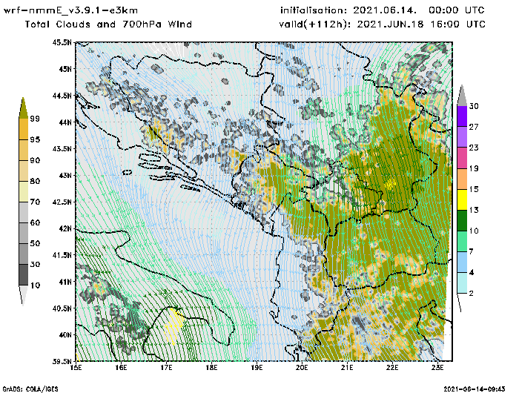This screenshot has height=393, width=519.
Task: Click the gray triangle atop the wind legend
Action: 462,96
